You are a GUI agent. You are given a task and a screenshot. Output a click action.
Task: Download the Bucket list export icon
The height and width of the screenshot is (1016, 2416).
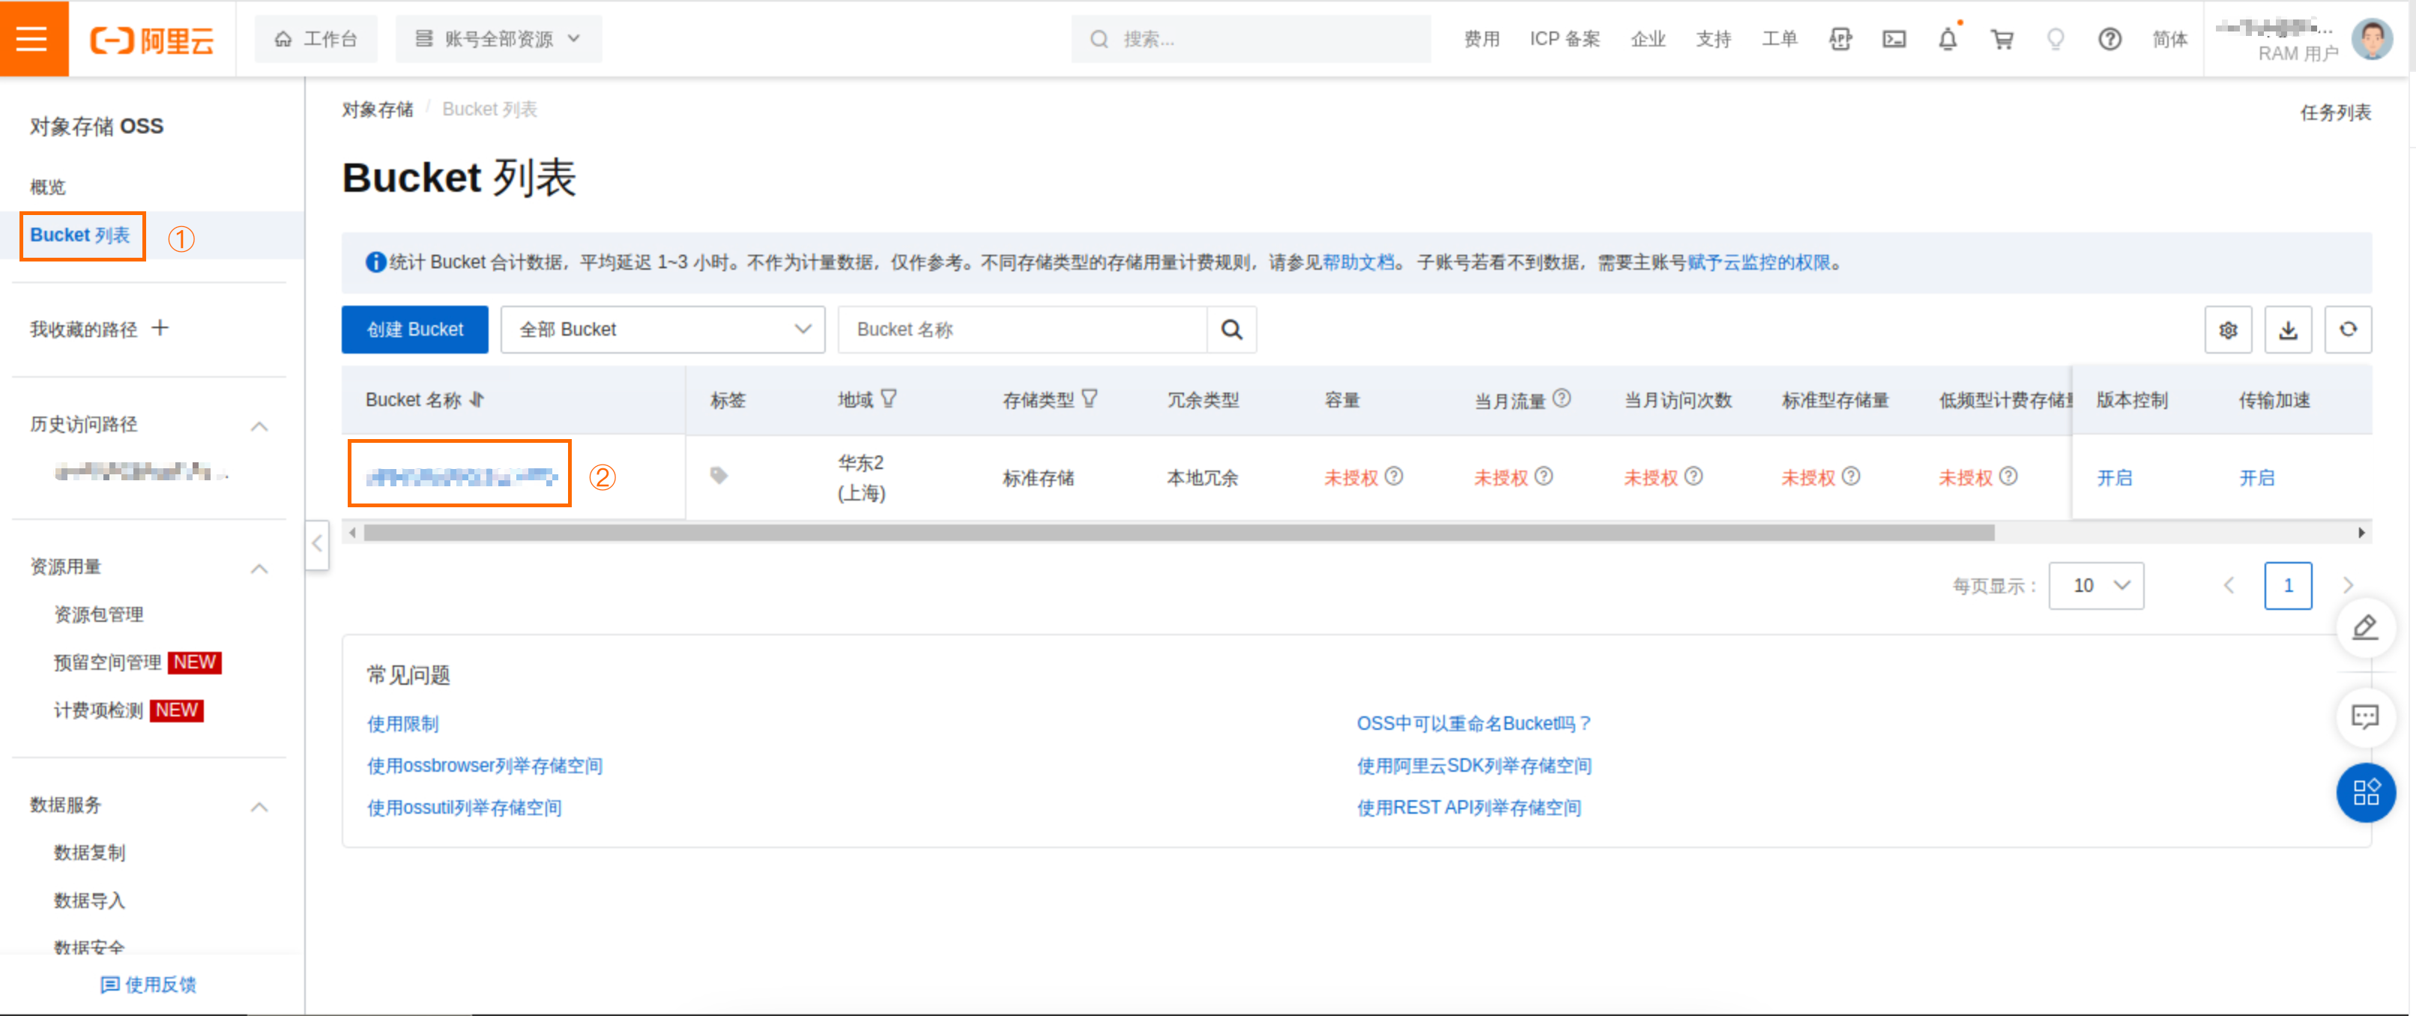(2288, 329)
